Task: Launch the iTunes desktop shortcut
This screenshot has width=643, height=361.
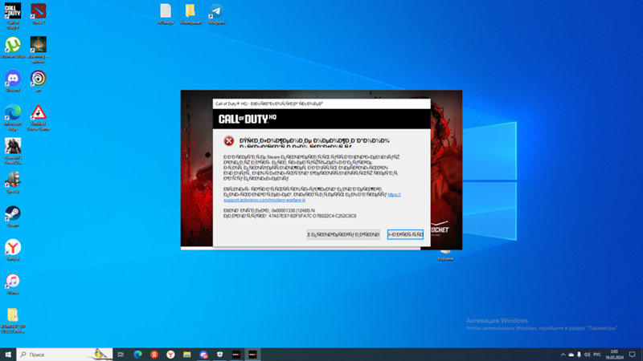Action: click(x=13, y=284)
